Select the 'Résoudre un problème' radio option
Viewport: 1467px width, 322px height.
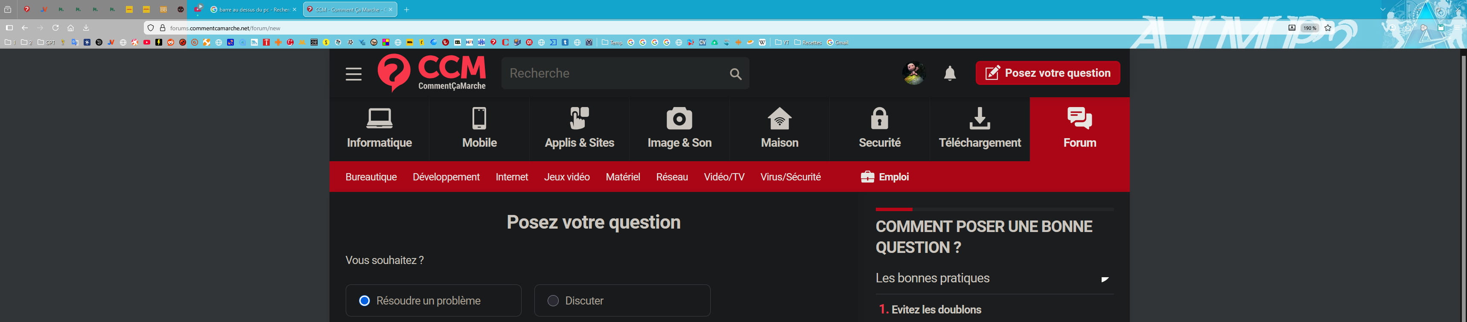coord(365,300)
